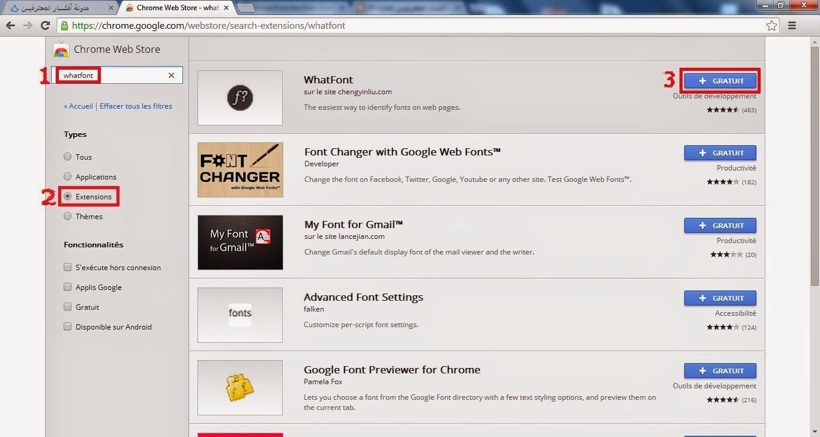Click the browser forward arrow
This screenshot has width=820, height=437.
click(28, 26)
